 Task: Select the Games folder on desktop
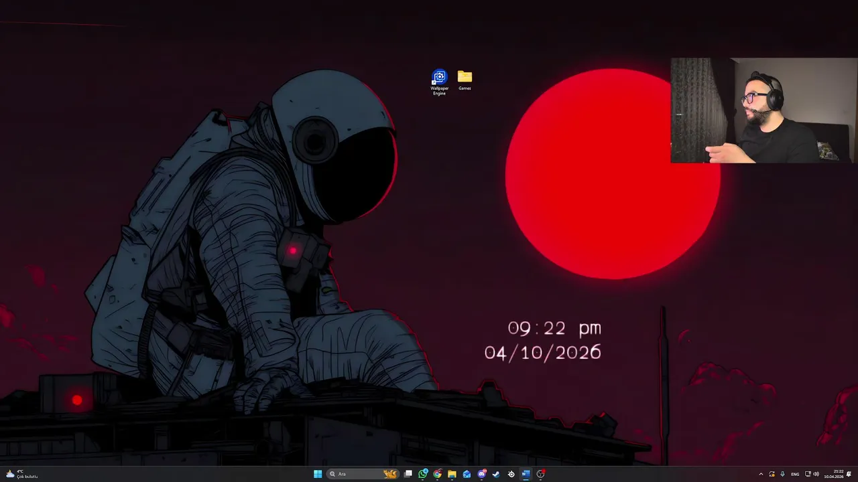point(465,80)
